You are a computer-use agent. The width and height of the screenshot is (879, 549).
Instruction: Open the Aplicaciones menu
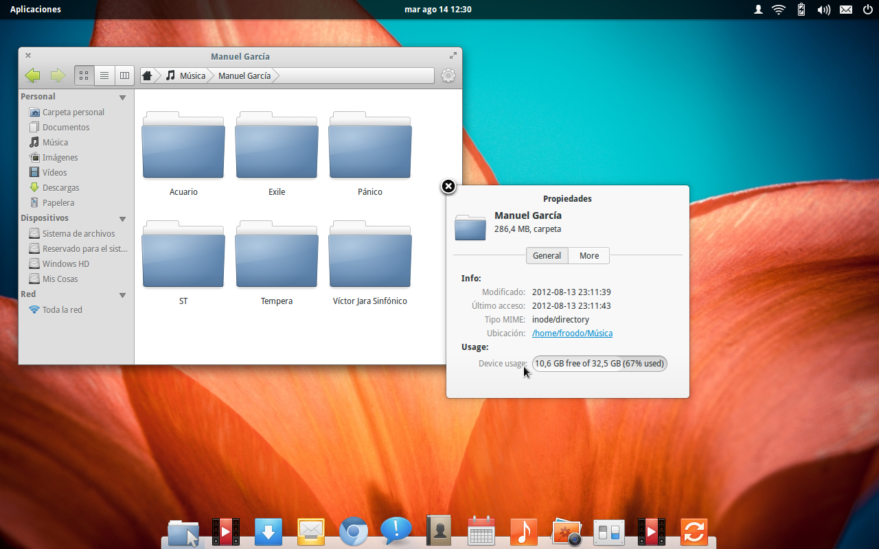(35, 9)
